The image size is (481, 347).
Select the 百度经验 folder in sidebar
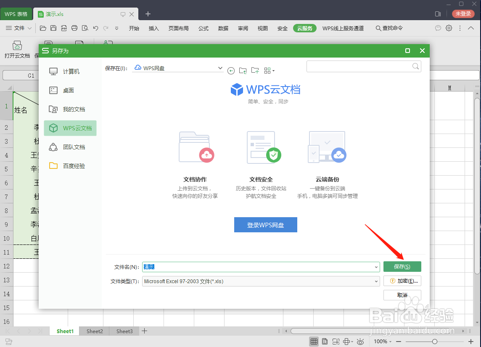pyautogui.click(x=70, y=166)
